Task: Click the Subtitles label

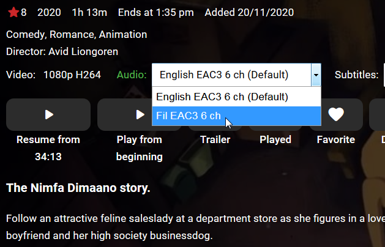Action: (x=356, y=75)
